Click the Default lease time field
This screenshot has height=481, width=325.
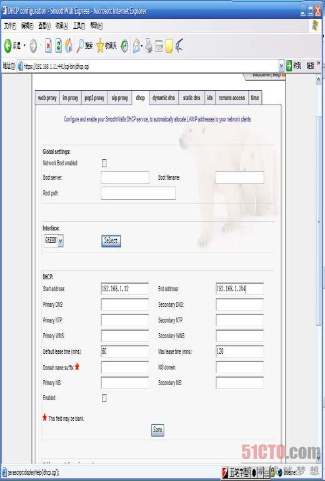[125, 351]
